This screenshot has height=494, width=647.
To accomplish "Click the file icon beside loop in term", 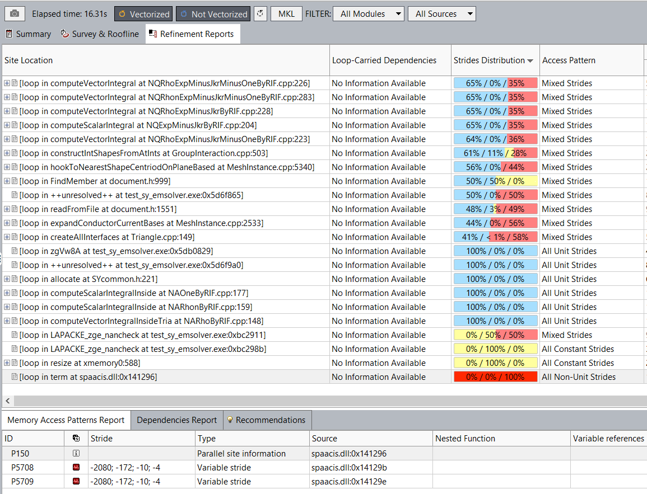I will point(15,377).
